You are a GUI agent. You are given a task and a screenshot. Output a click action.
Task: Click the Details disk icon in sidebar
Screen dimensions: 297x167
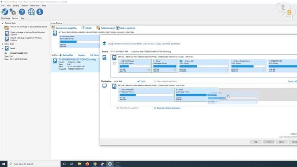pos(7,48)
